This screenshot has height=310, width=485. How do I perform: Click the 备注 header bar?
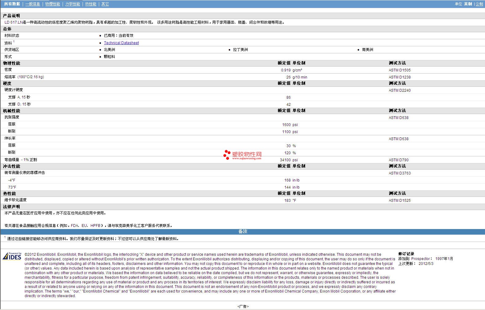coord(243,232)
